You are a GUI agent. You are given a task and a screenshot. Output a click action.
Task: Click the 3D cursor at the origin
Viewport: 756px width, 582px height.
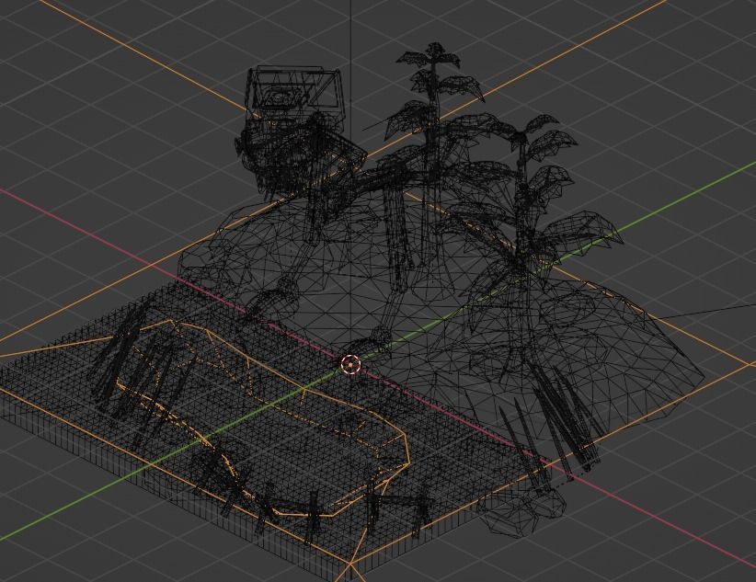[350, 364]
